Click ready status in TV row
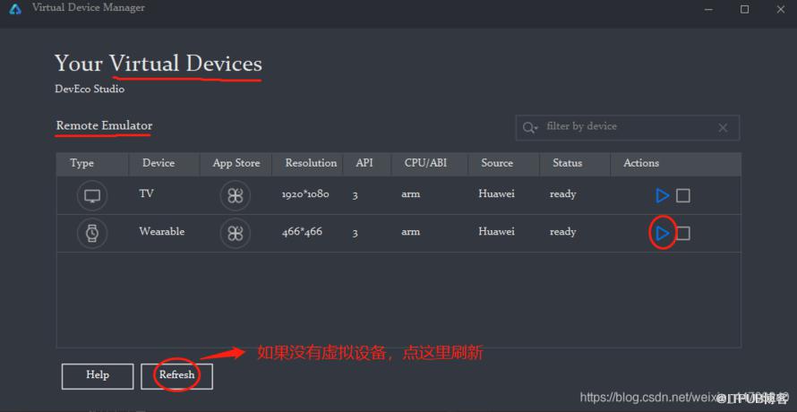The width and height of the screenshot is (797, 412). pos(562,195)
